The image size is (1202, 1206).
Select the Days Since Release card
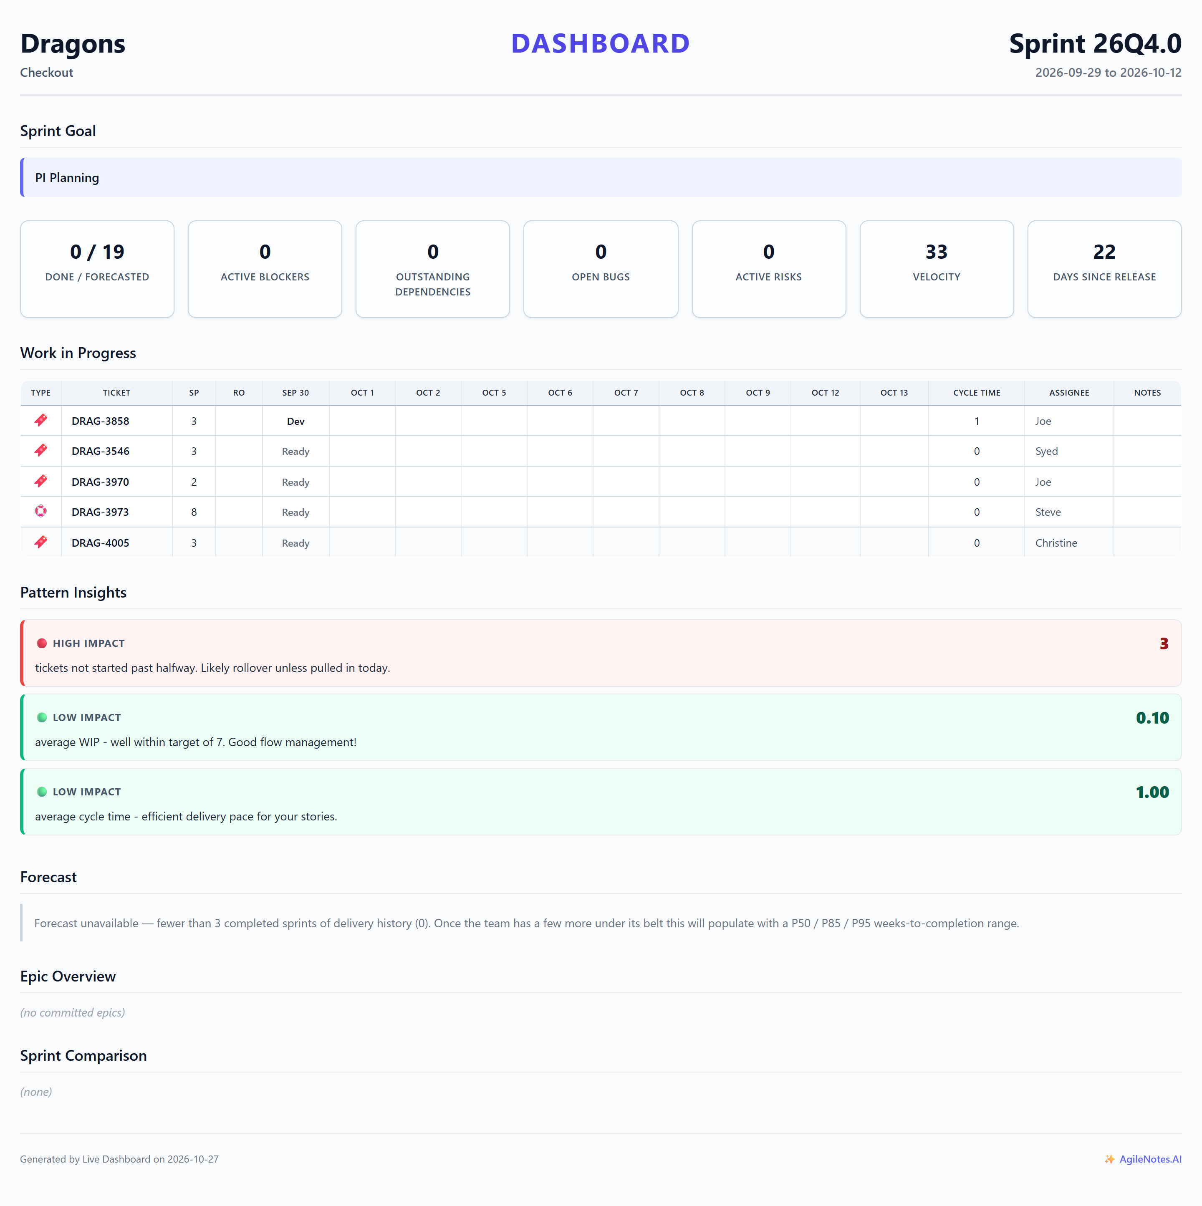pos(1105,269)
